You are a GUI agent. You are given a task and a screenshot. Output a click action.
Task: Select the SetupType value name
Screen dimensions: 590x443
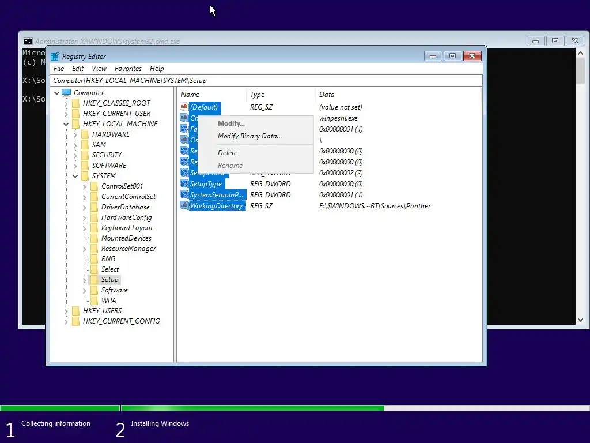click(206, 184)
